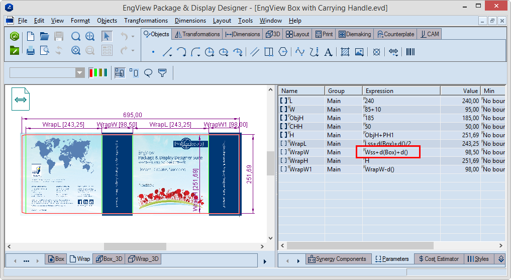Toggle the bracket marker for parameter L
511x280 pixels.
coord(284,101)
